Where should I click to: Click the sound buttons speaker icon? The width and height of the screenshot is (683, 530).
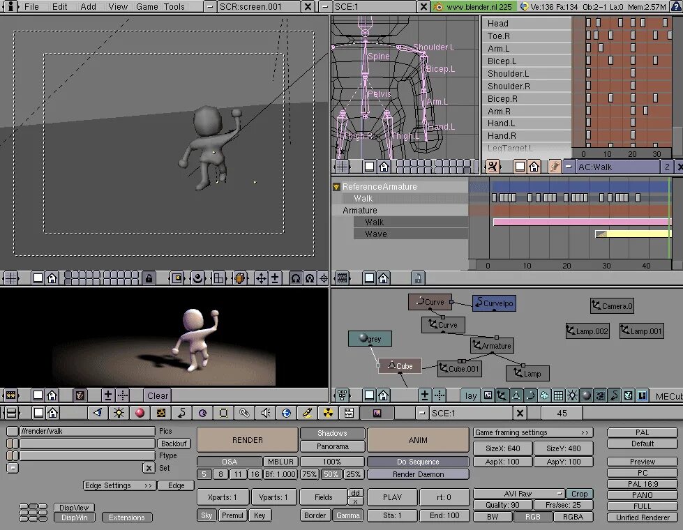pos(265,413)
